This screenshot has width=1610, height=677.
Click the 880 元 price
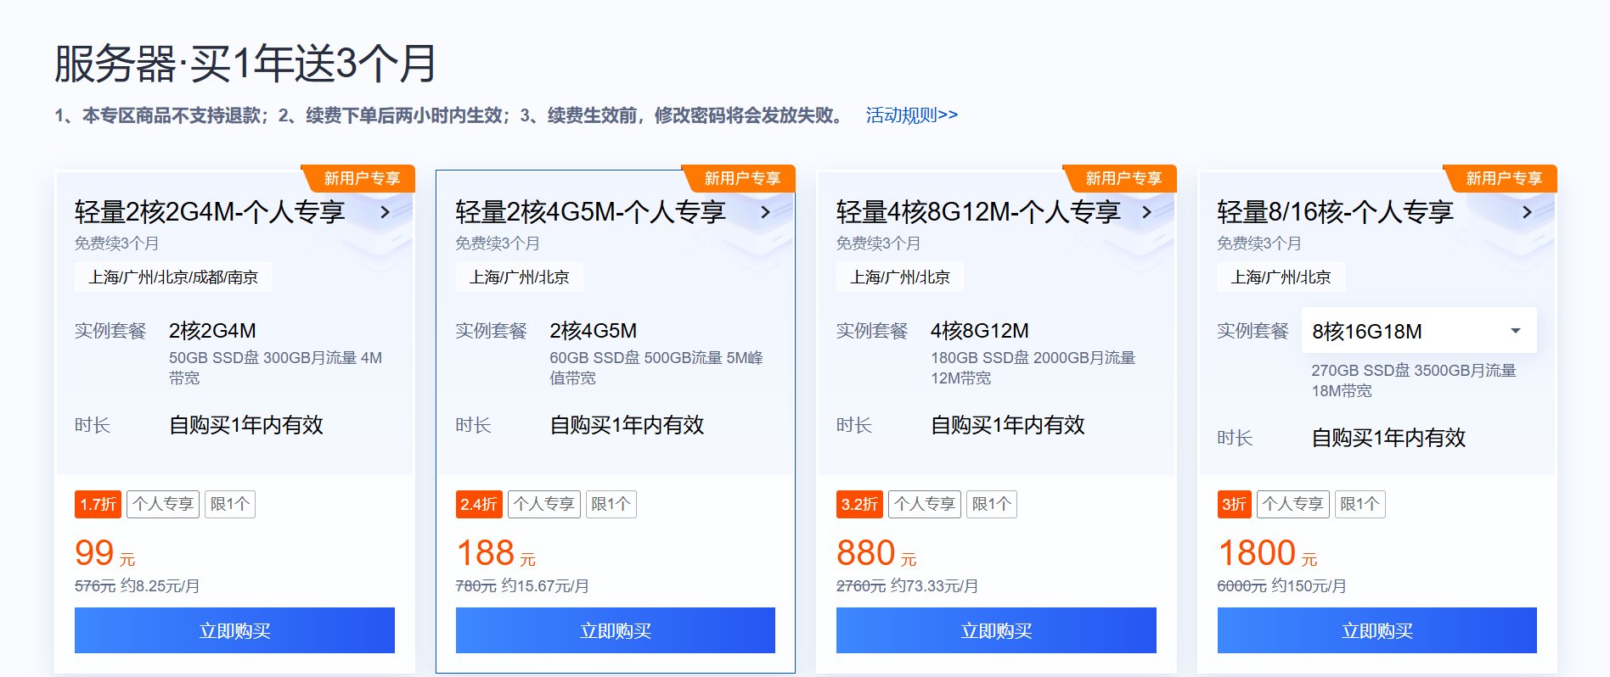[876, 553]
